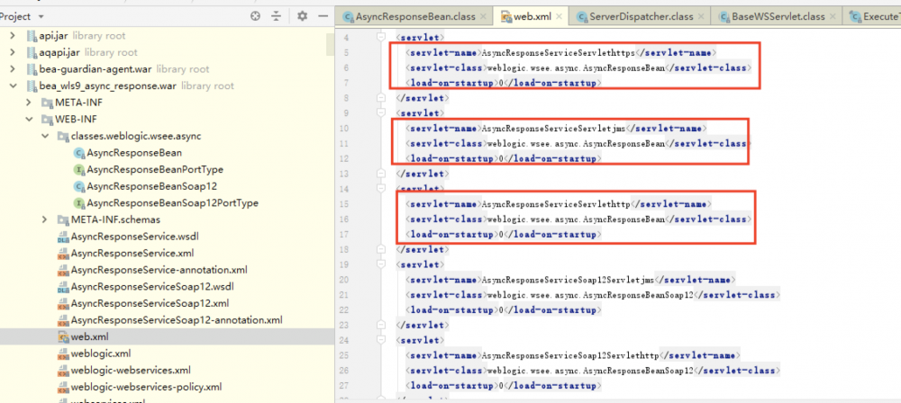Viewport: 901px width, 403px height.
Task: Click the bea-guardian-agent.war archive icon
Action: [31, 69]
